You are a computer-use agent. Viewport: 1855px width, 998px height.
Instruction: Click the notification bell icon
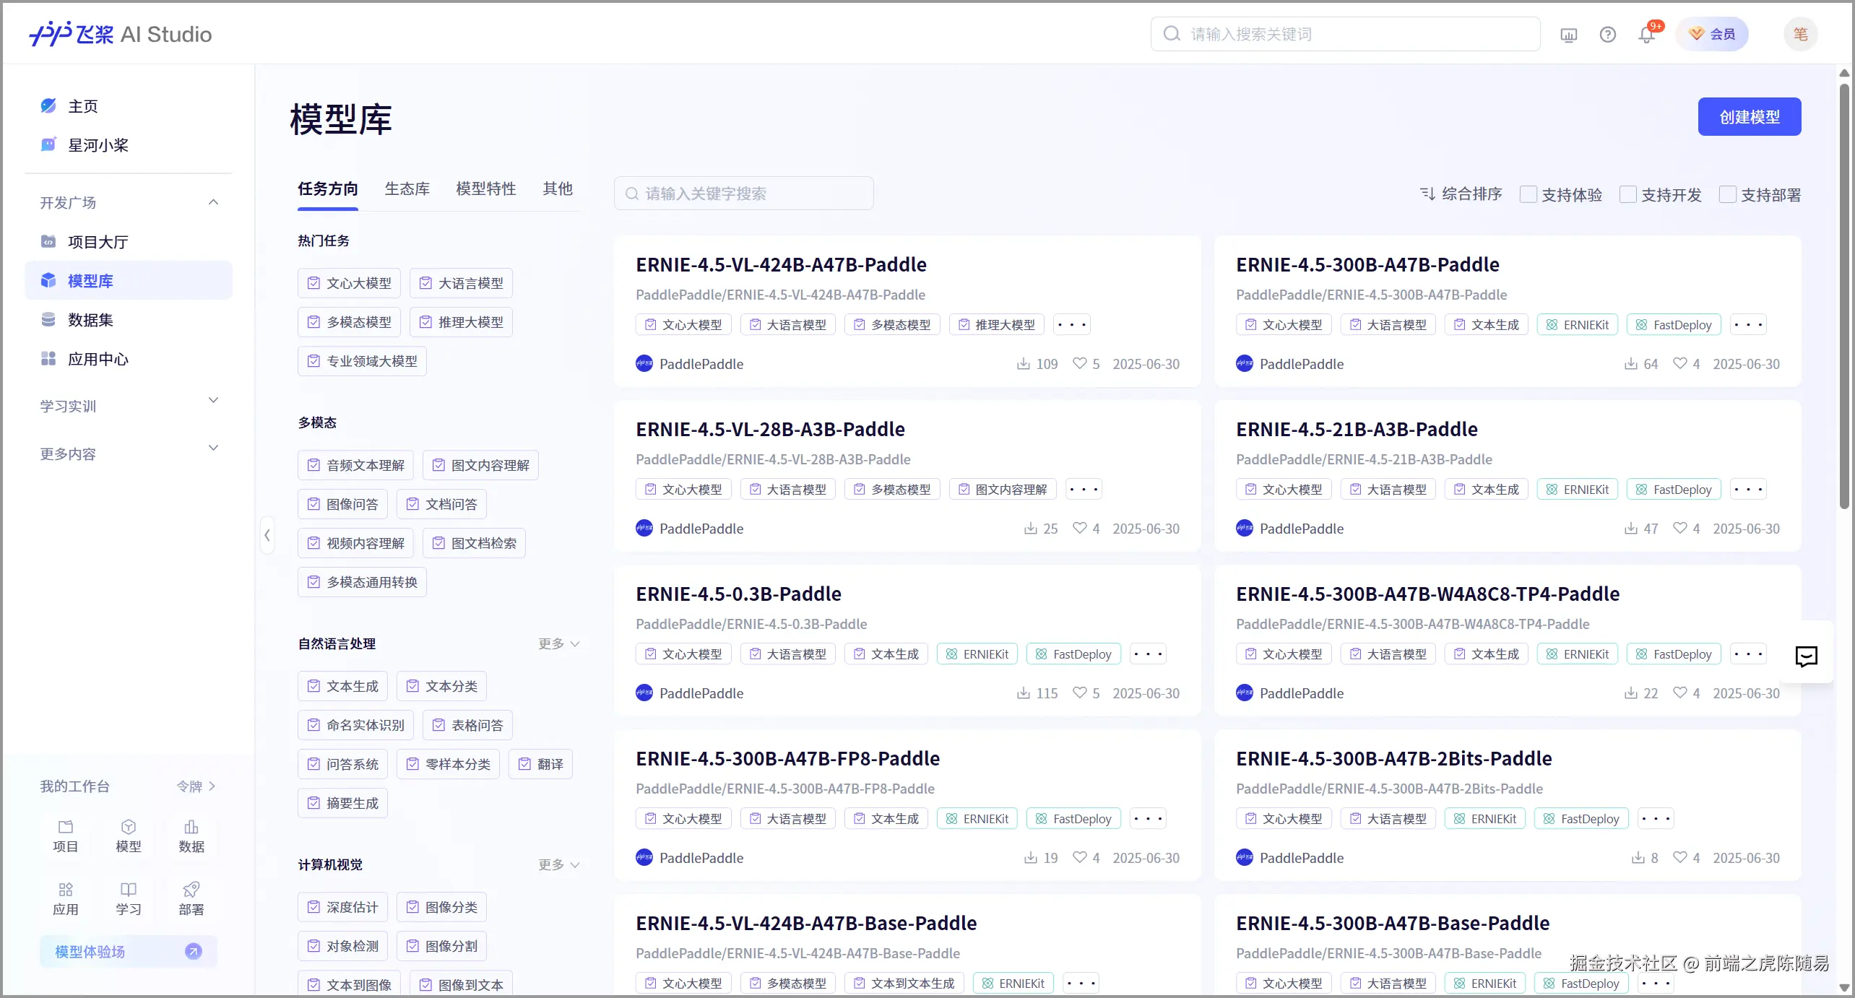1646,35
